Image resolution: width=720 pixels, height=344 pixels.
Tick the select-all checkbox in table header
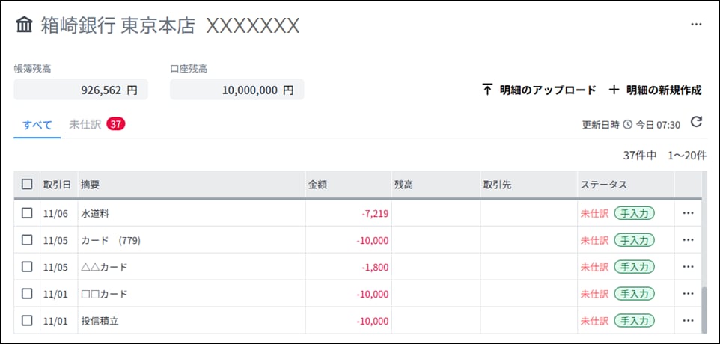[x=27, y=185]
